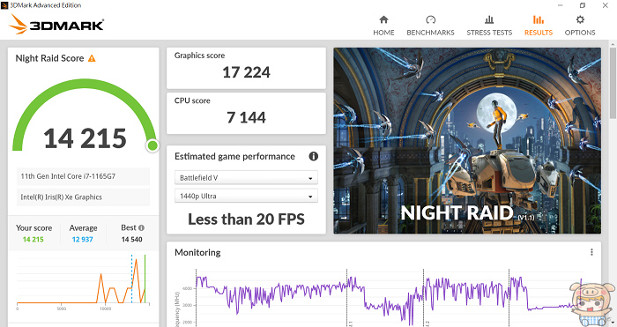Viewport: 617px width, 327px height.
Task: Switch to the BENCHMARKS tab
Action: pos(430,33)
